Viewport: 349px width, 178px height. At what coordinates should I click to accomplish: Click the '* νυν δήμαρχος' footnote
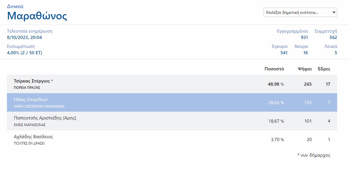313,155
